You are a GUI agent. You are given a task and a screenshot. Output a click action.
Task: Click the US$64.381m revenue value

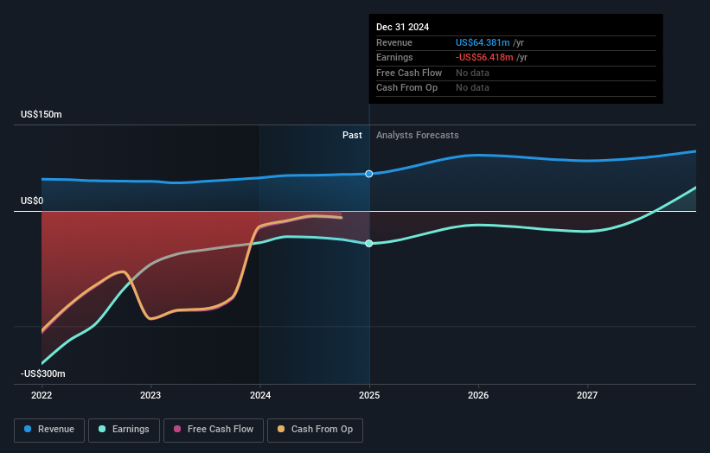tap(483, 42)
